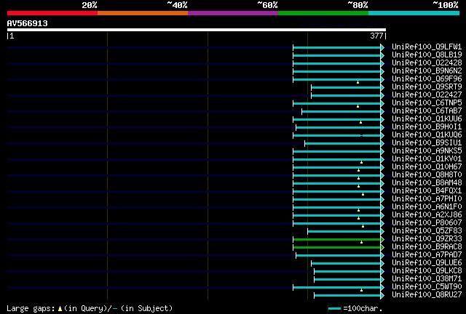Viewport: 466px width, 314px height.
Task: Click the UniRef100_B4FQX1 label
Action: pyautogui.click(x=427, y=191)
